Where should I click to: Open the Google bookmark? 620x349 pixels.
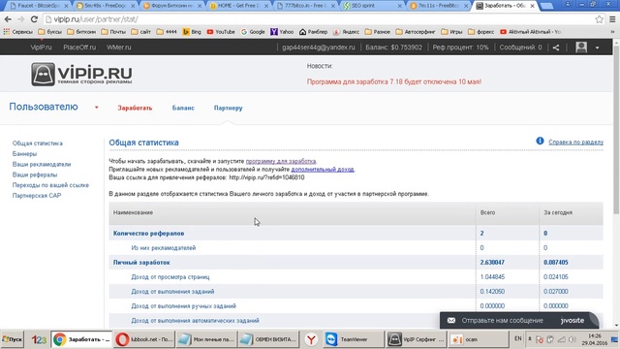pos(253,32)
